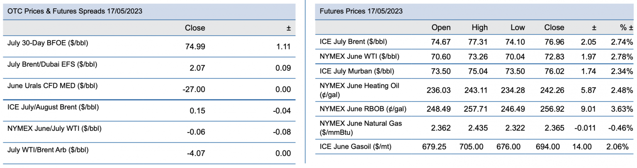Click the Low column header
Image resolution: width=637 pixels, height=168 pixels.
point(518,28)
